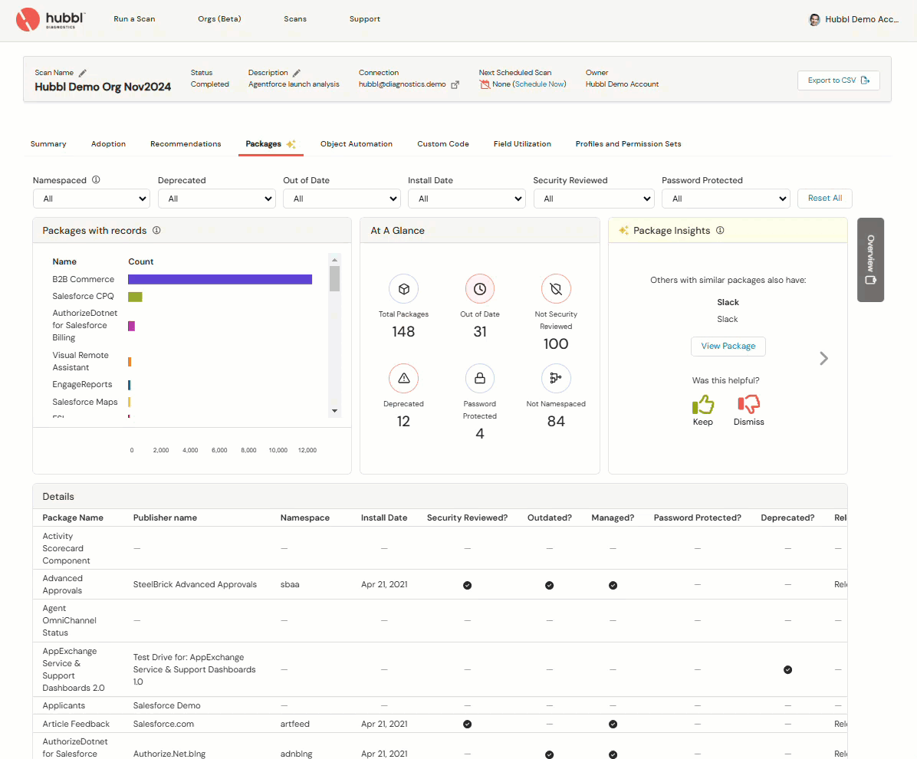Screen dimensions: 917x759
Task: Open the Support menu item
Action: tap(364, 18)
